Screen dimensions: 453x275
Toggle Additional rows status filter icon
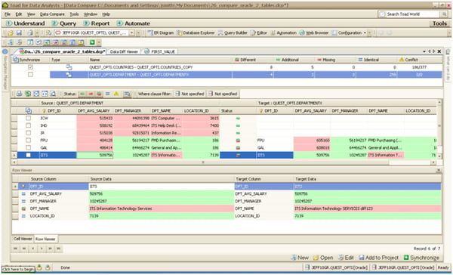(x=82, y=94)
